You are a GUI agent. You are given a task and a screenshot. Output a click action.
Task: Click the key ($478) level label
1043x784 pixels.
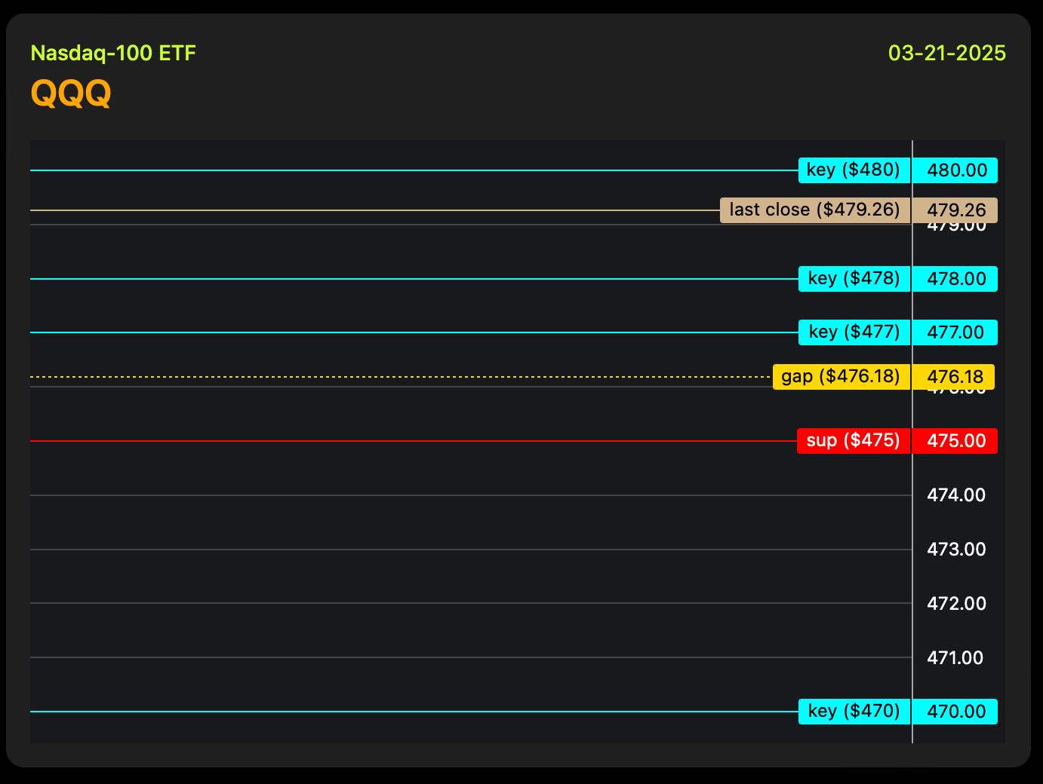(854, 279)
